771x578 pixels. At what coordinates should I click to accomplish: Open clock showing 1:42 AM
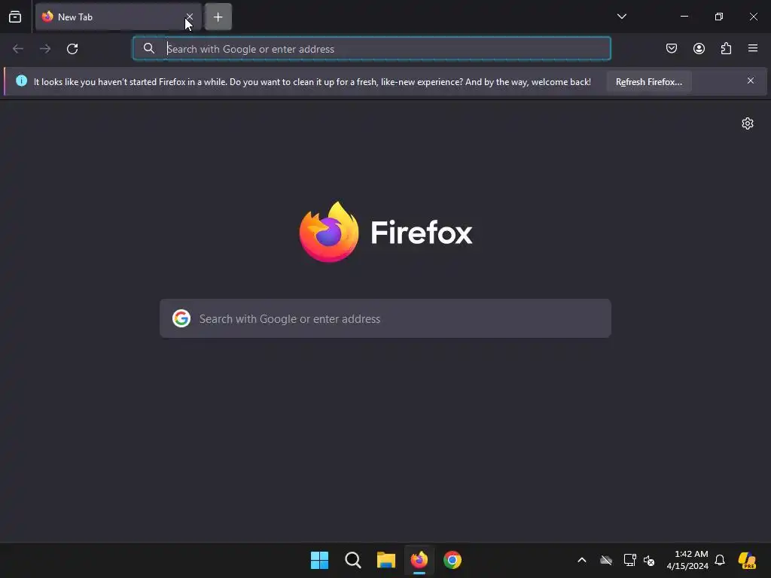pos(687,560)
